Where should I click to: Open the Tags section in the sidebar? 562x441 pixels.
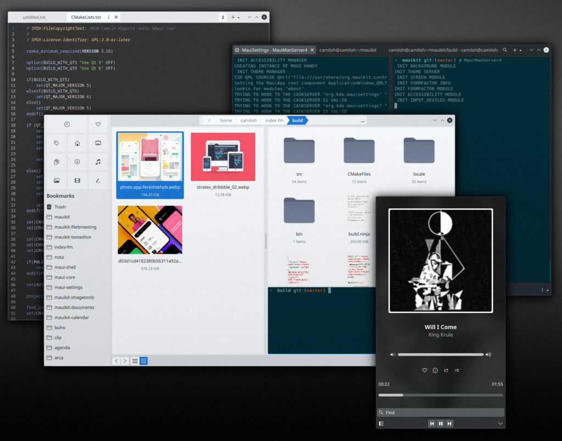click(x=57, y=143)
